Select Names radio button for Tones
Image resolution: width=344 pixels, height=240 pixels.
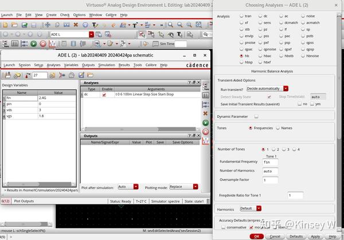[x=278, y=128]
